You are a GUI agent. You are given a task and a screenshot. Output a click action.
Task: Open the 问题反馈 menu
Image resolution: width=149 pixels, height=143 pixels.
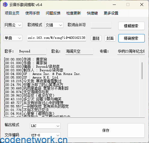[x=53, y=13]
